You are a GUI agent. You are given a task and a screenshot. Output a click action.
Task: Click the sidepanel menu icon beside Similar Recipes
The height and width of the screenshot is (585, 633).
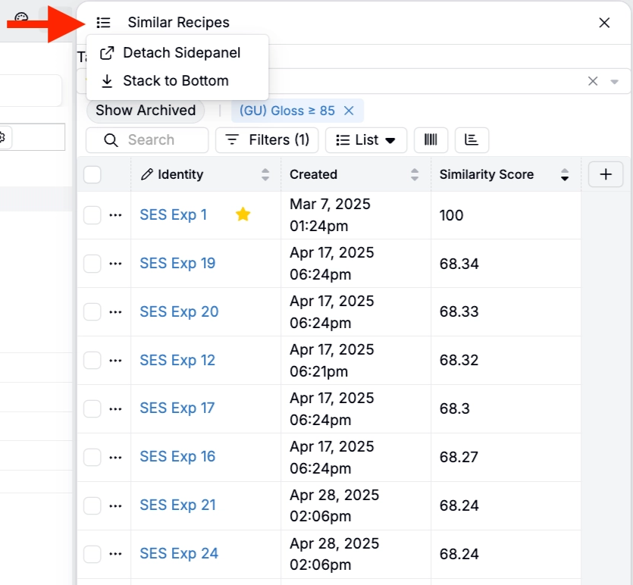pos(104,23)
